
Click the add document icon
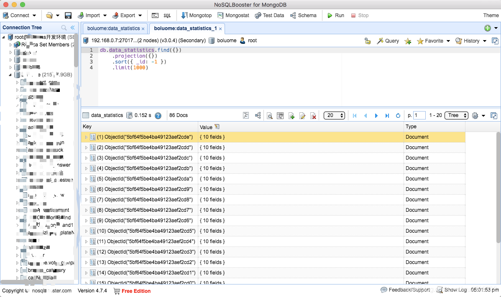coord(291,115)
